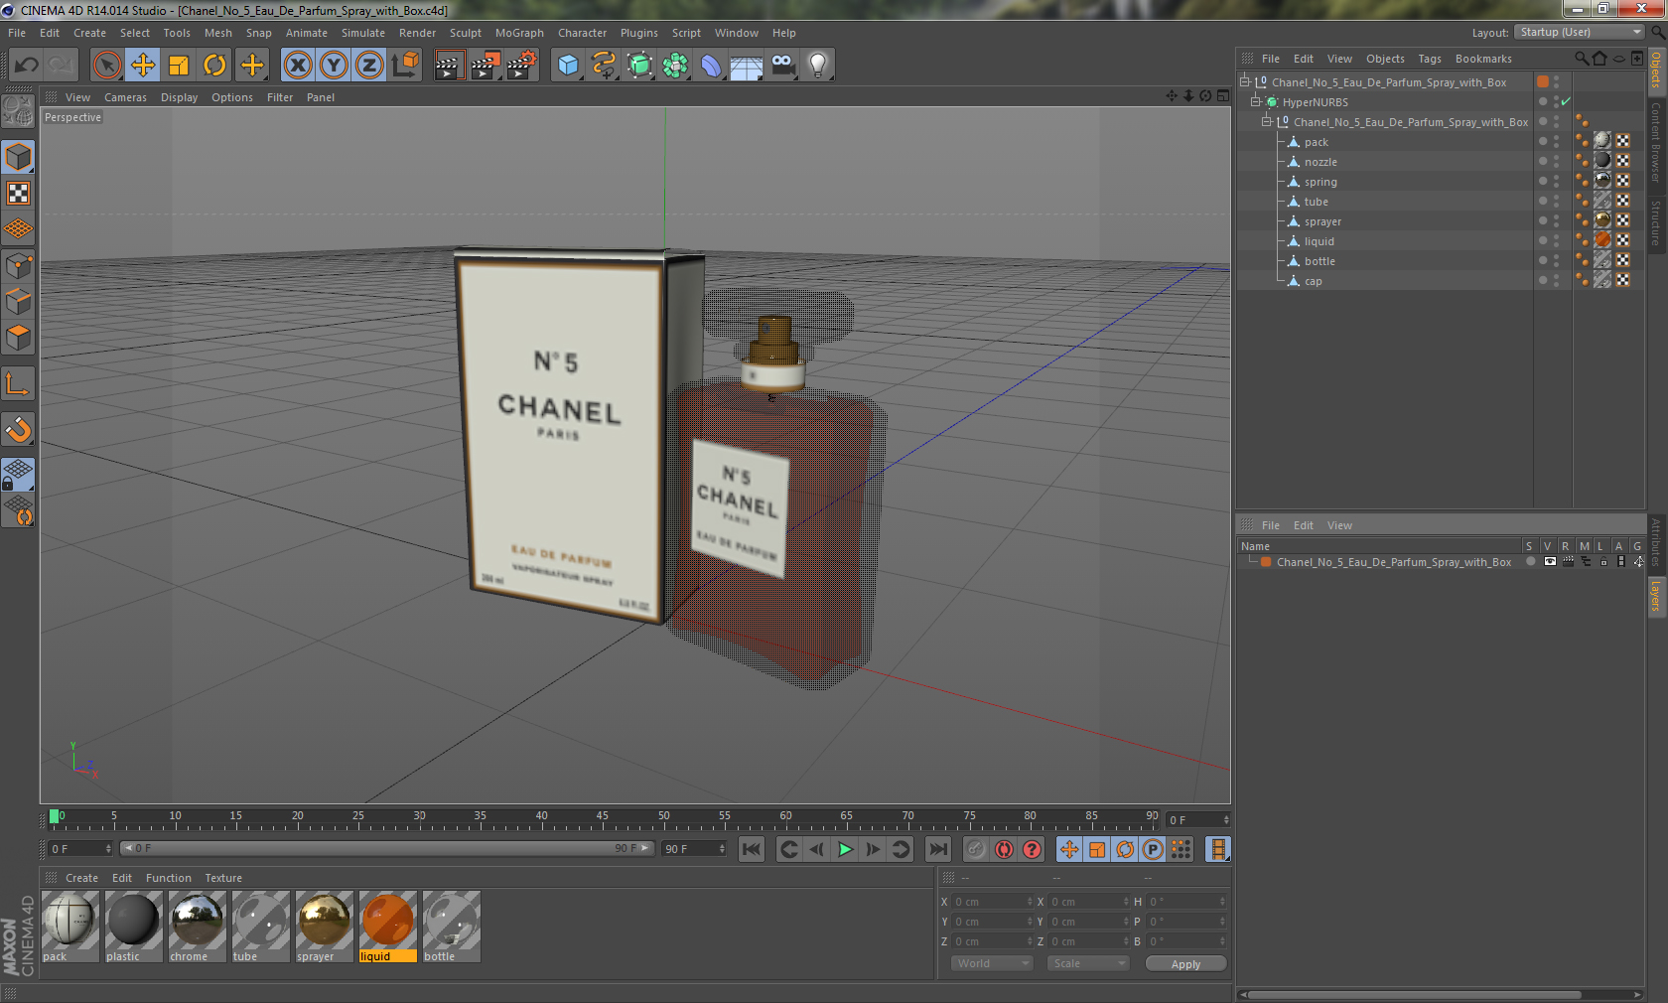Screen dimensions: 1668x1003
Task: Select the sprayer object
Action: (x=1322, y=221)
